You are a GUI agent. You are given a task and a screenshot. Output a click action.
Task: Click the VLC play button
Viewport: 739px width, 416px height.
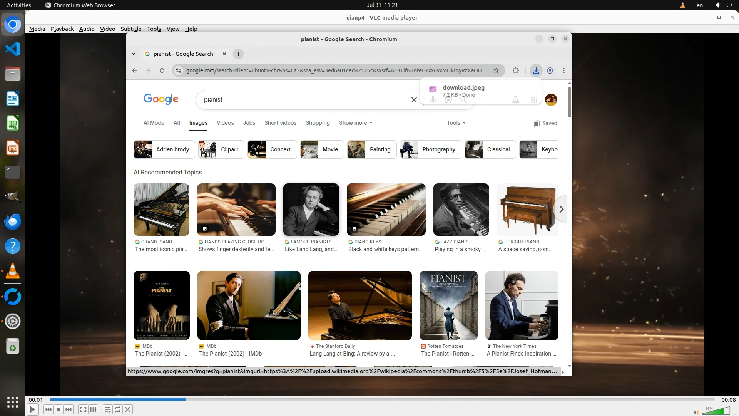(x=33, y=409)
